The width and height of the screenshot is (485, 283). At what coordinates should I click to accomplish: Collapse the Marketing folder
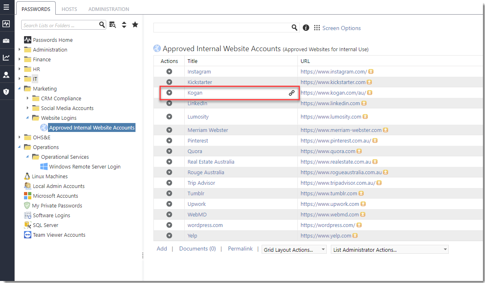click(20, 89)
